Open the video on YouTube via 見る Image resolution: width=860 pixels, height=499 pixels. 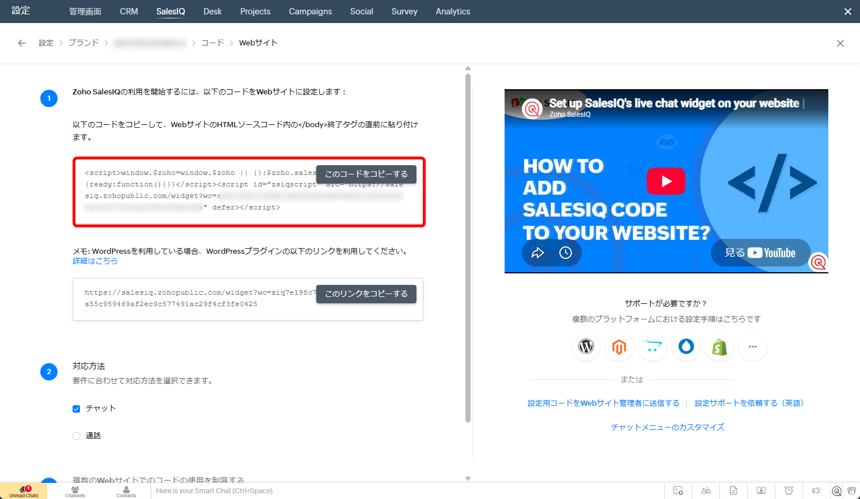coord(760,253)
